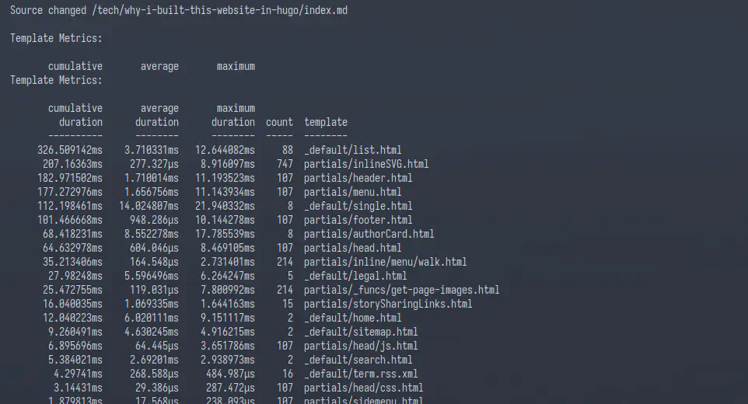Click cumulative duration value 9.260491ms
This screenshot has width=748, height=404.
click(x=75, y=332)
